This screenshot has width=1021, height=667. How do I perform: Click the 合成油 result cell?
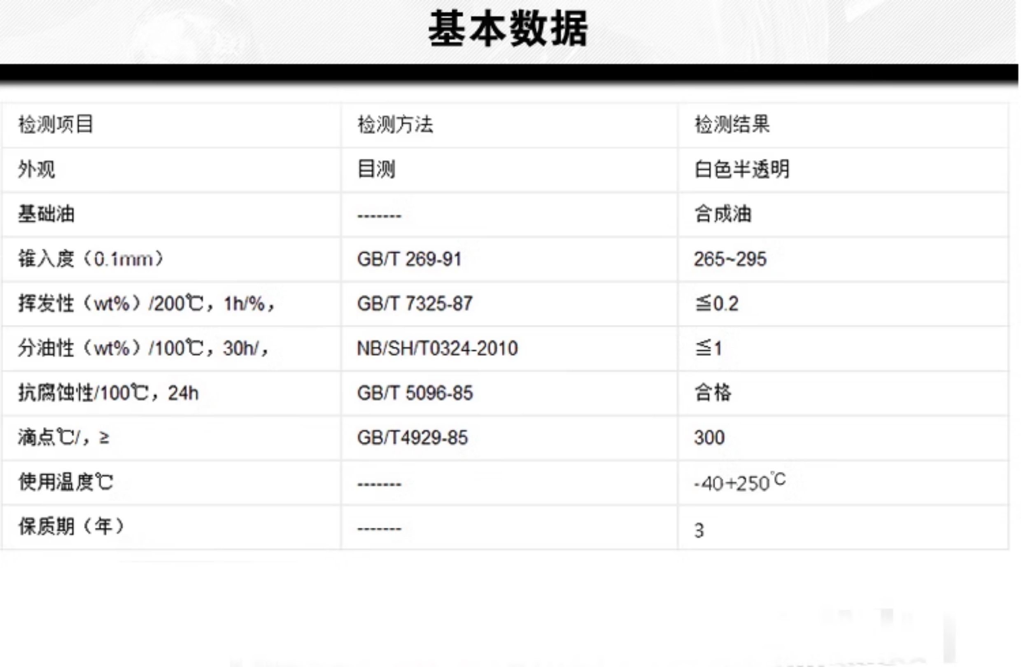tap(723, 214)
